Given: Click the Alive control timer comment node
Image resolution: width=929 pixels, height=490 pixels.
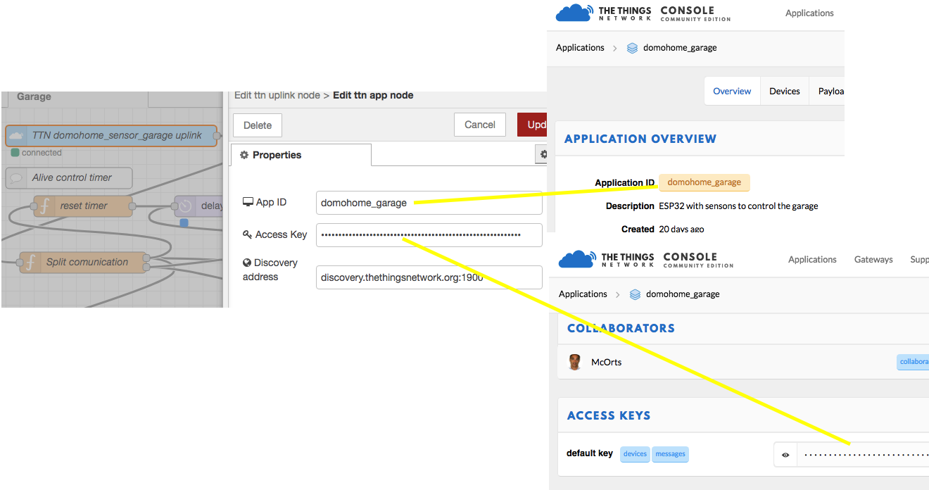Looking at the screenshot, I should pos(69,178).
